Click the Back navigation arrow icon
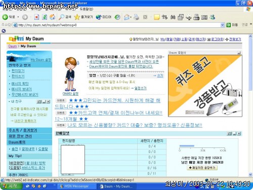 click(x=5, y=17)
